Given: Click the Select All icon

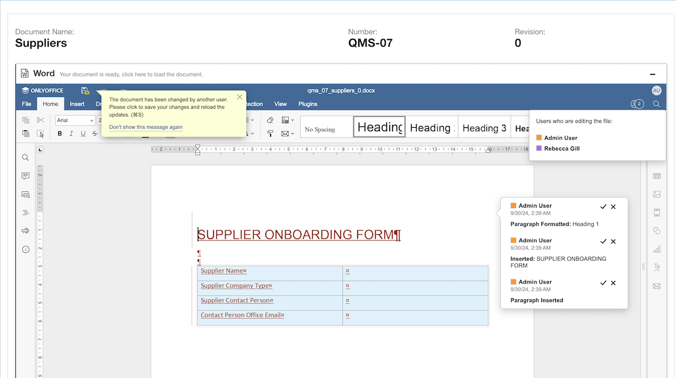Looking at the screenshot, I should coord(40,134).
